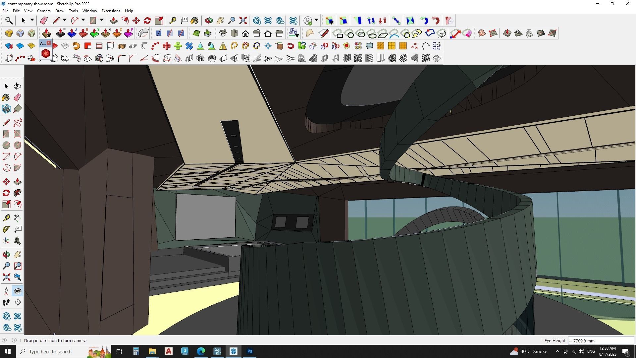Select the Paint Bucket tool in left toolbar
The width and height of the screenshot is (636, 358).
tap(6, 97)
